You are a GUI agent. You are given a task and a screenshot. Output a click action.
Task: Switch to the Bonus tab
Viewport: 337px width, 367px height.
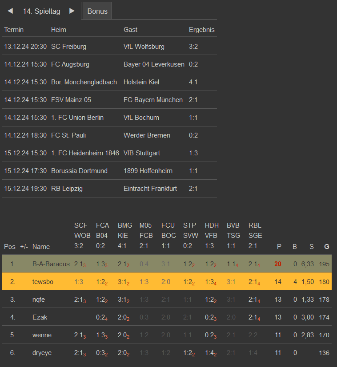[x=97, y=12]
